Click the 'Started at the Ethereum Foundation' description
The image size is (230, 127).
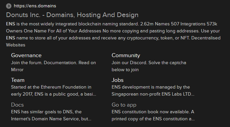click(x=54, y=91)
